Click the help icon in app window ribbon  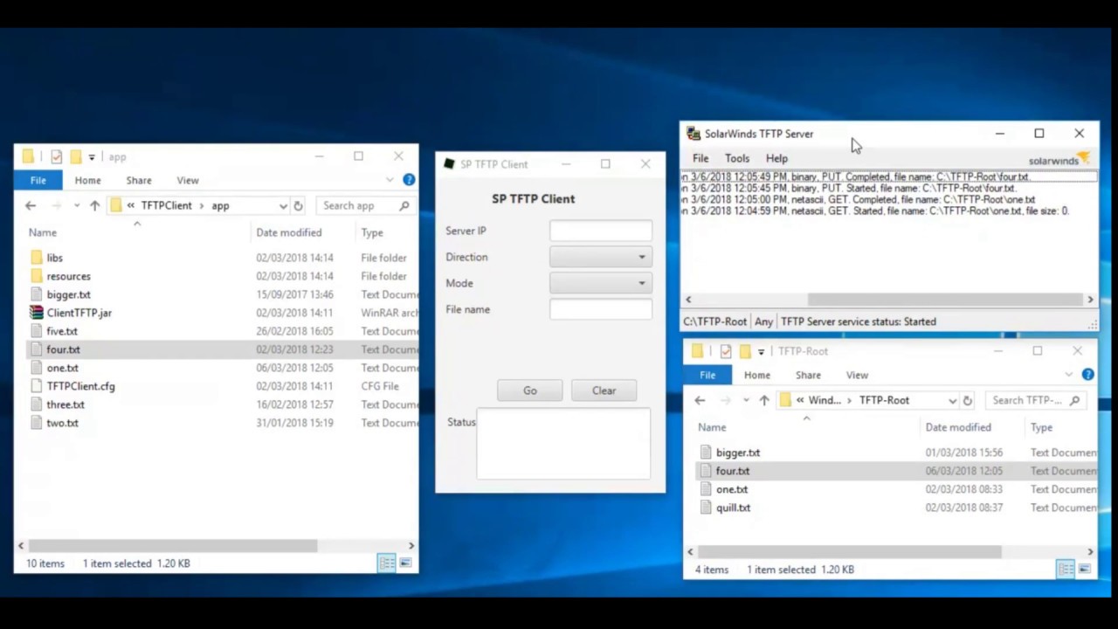pyautogui.click(x=409, y=180)
